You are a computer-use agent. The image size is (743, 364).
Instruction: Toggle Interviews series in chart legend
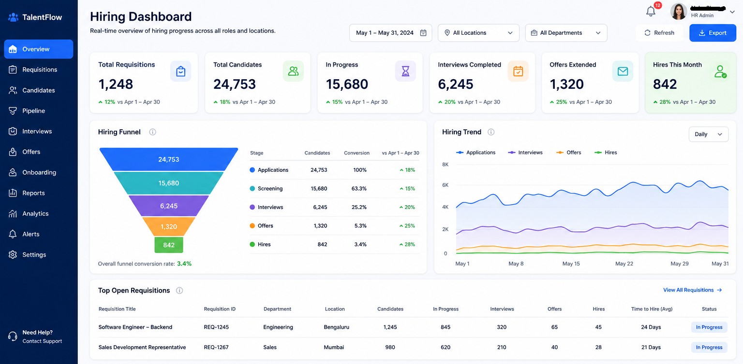point(525,153)
